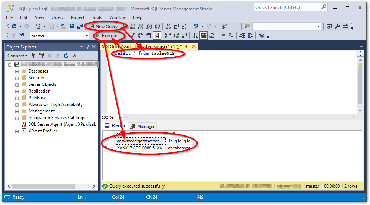Expand the Server Objects folder

17,85
